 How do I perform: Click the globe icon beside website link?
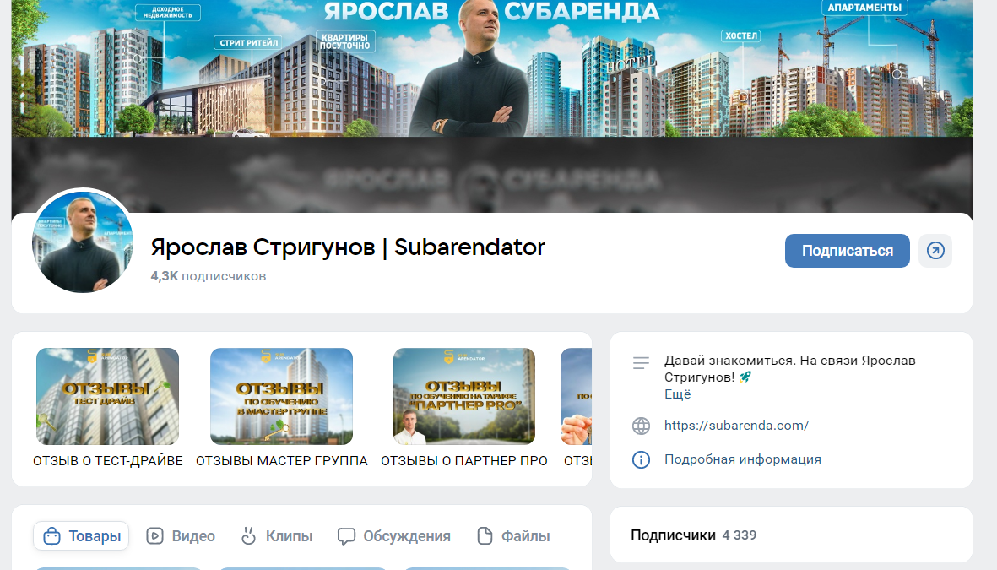pos(641,426)
